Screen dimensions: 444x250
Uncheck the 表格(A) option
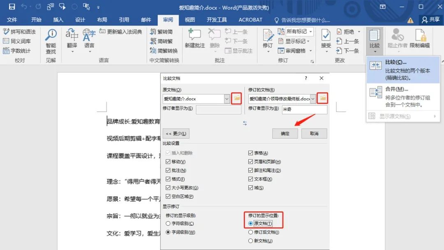[x=250, y=153]
